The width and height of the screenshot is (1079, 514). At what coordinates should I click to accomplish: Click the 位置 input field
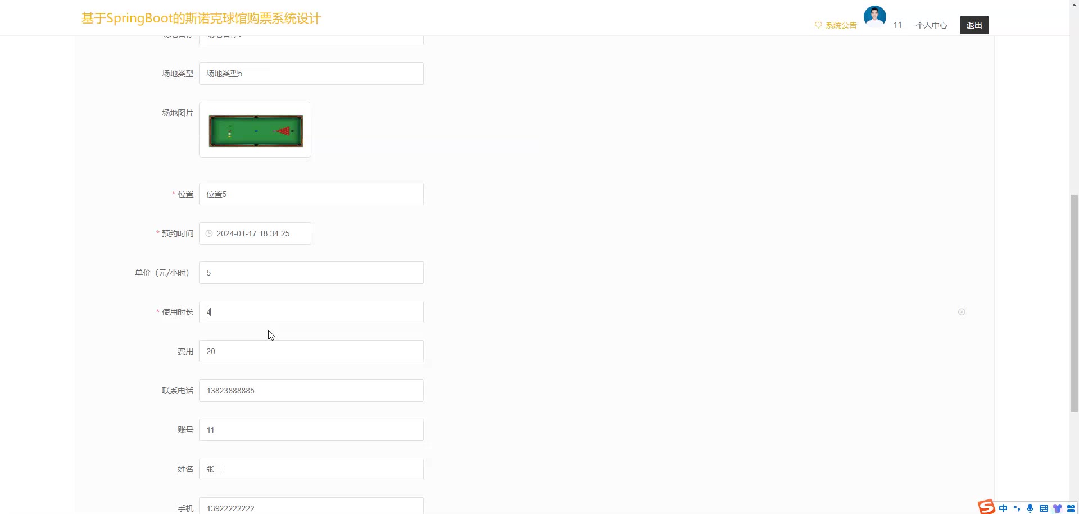click(x=311, y=194)
